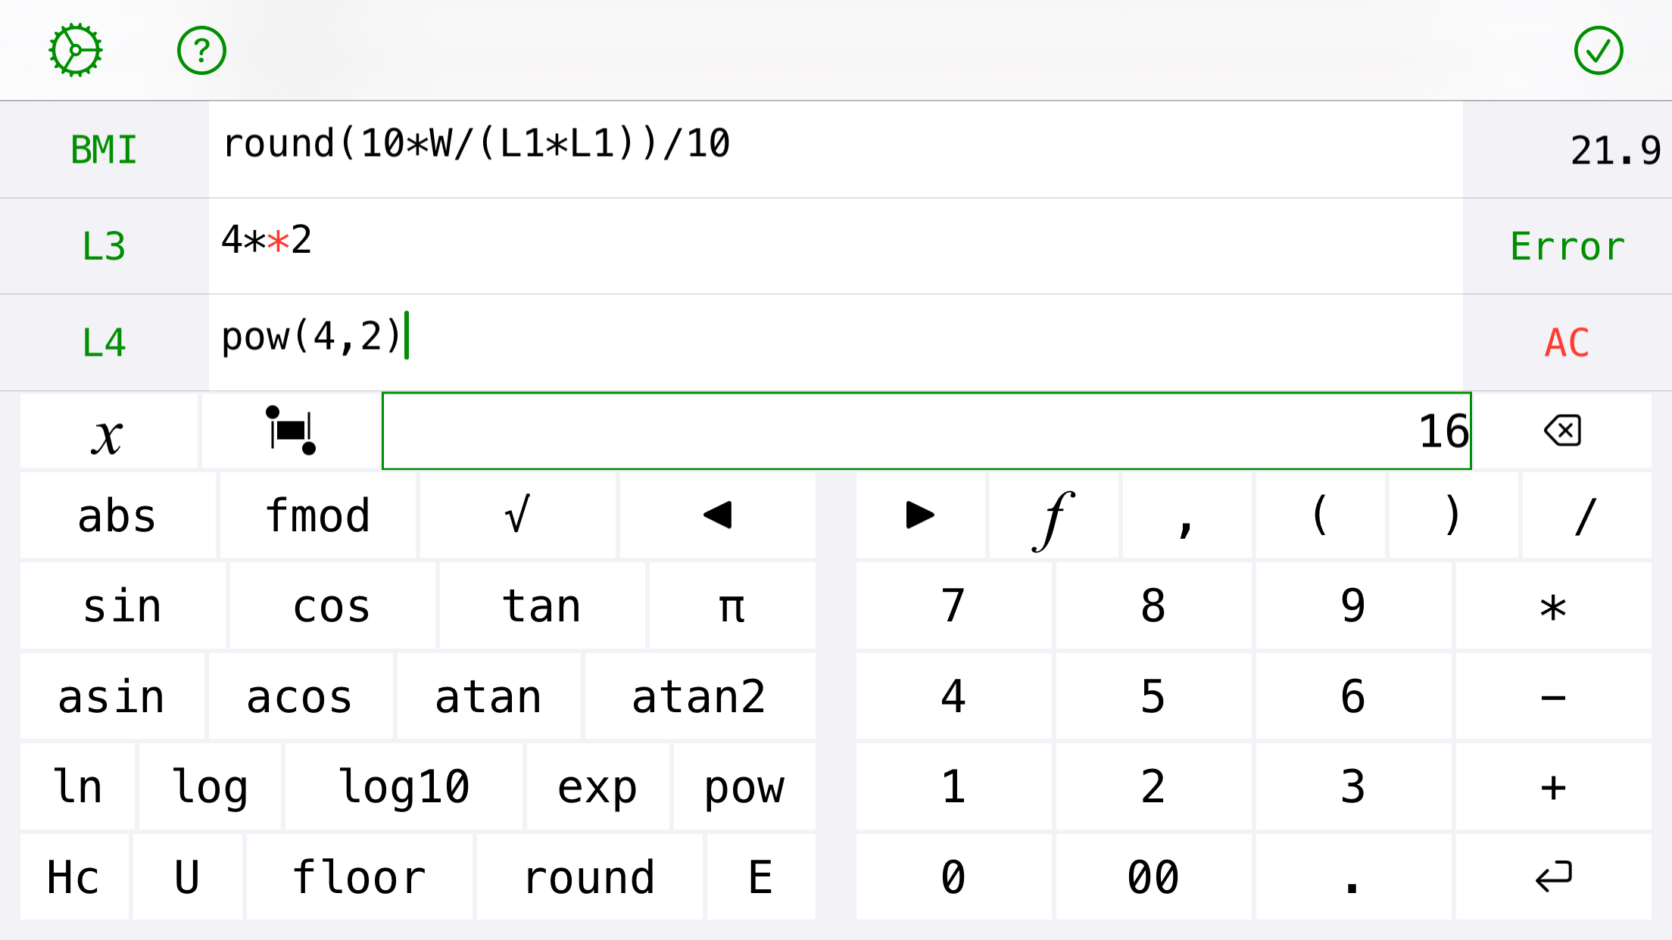Insert the square root symbol key
The image size is (1672, 940).
[x=517, y=515]
